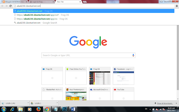The width and height of the screenshot is (179, 112).
Task: Go back using the back arrow
Action: coord(3,6)
